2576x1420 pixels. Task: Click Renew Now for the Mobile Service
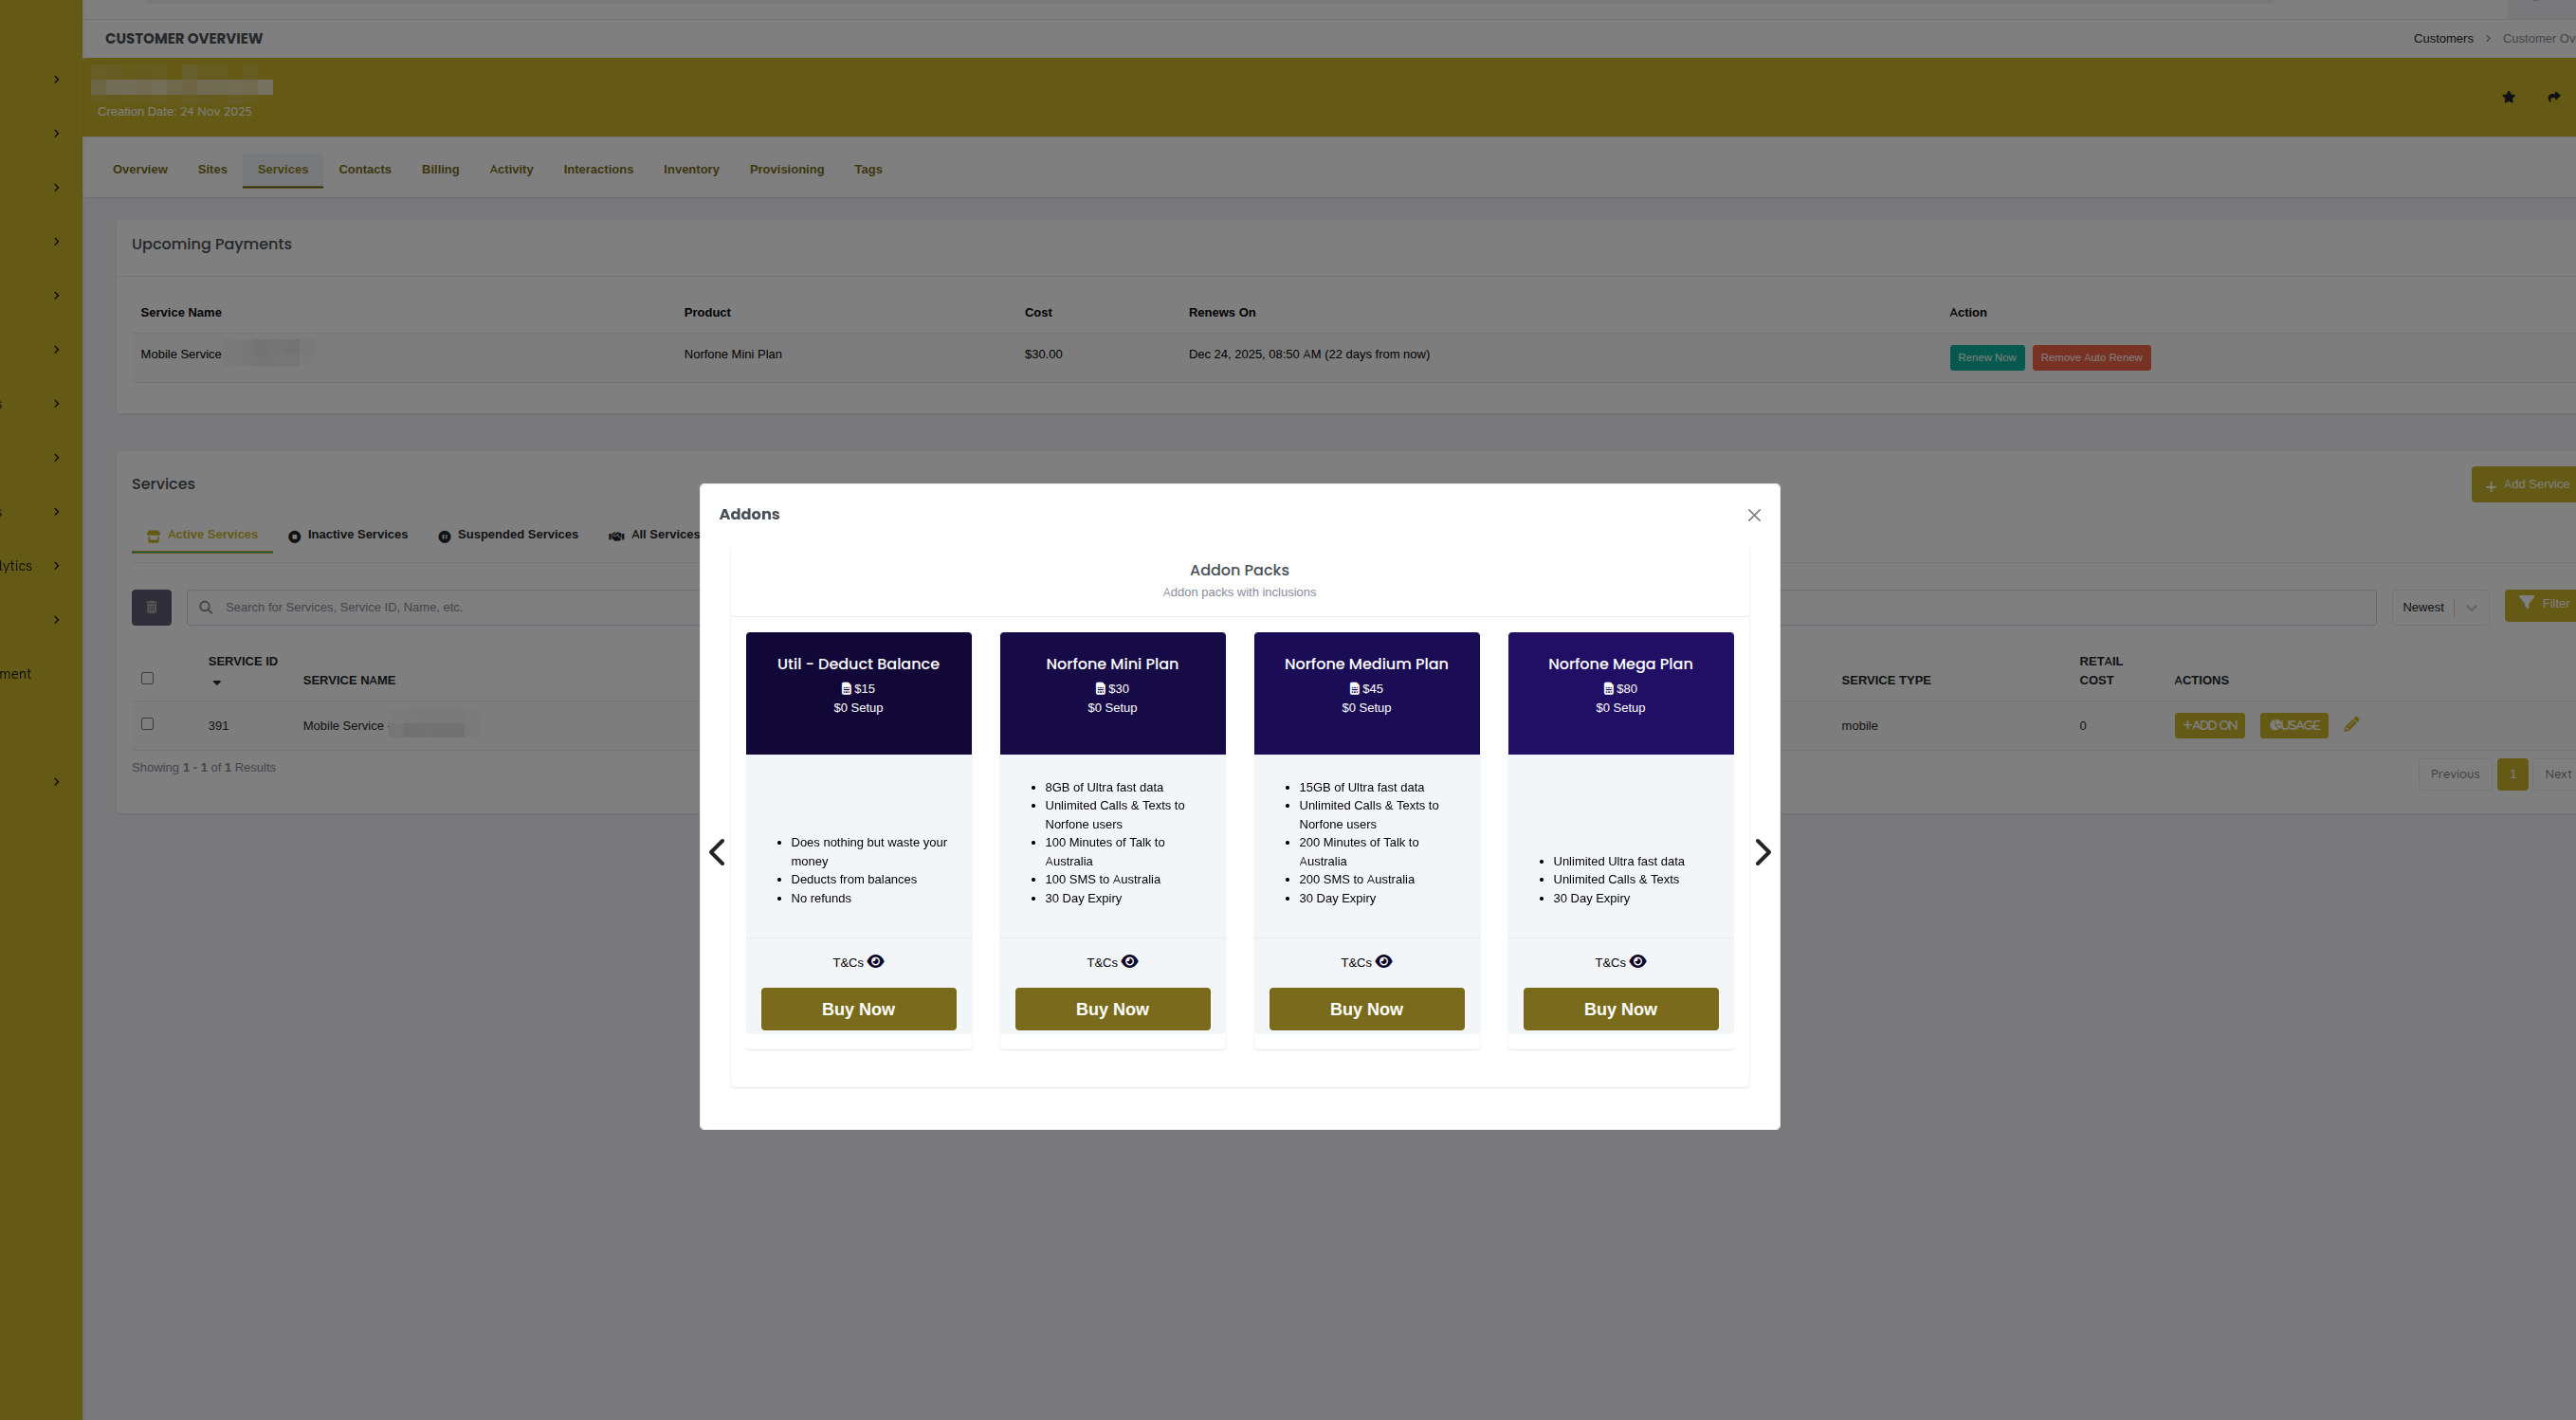point(1986,357)
